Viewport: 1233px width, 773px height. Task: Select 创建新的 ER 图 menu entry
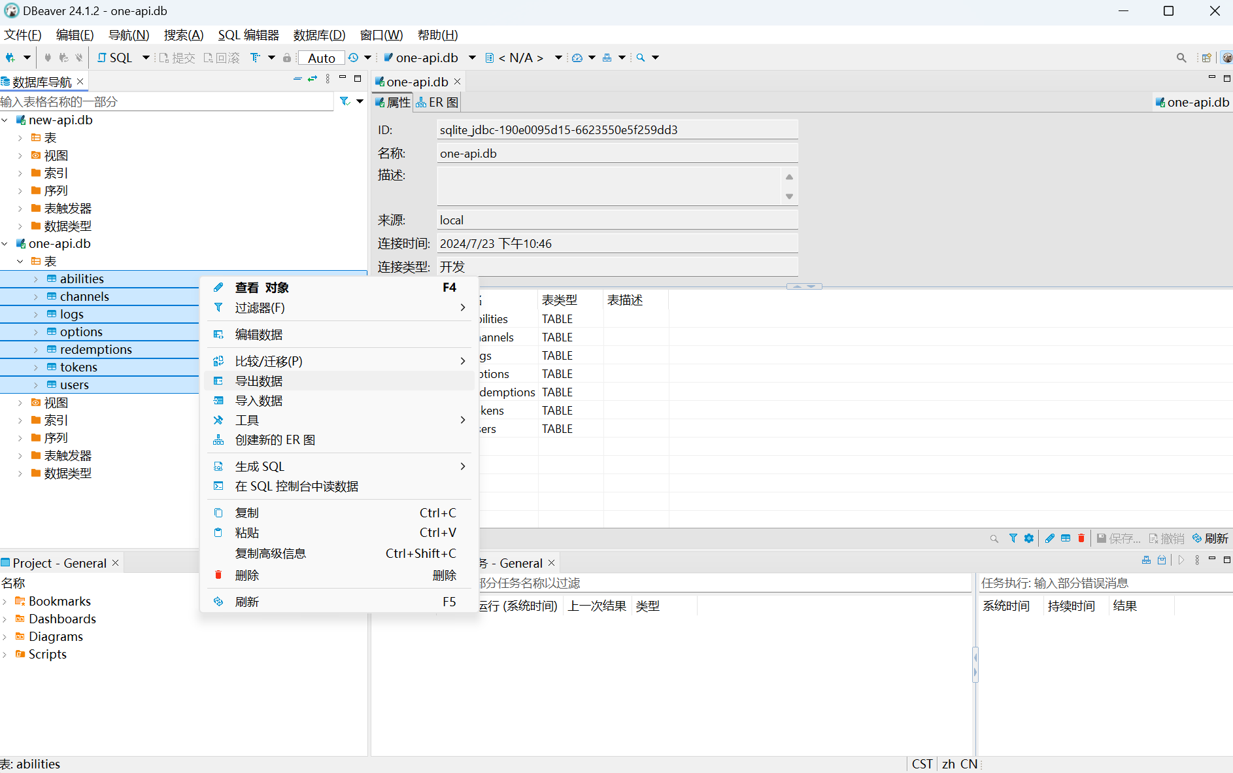click(x=339, y=439)
